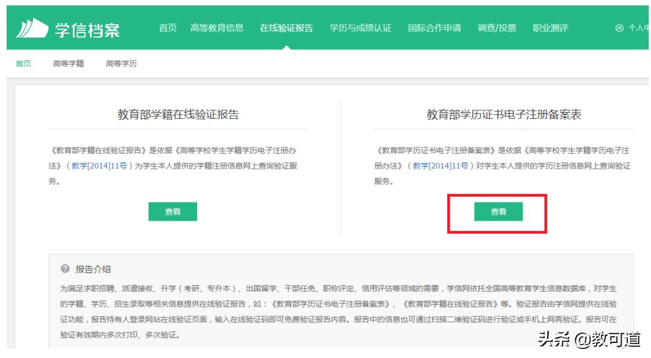651x358 pixels.
Task: Open 教学[2014]11号 link in the left panel
Action: (99, 166)
